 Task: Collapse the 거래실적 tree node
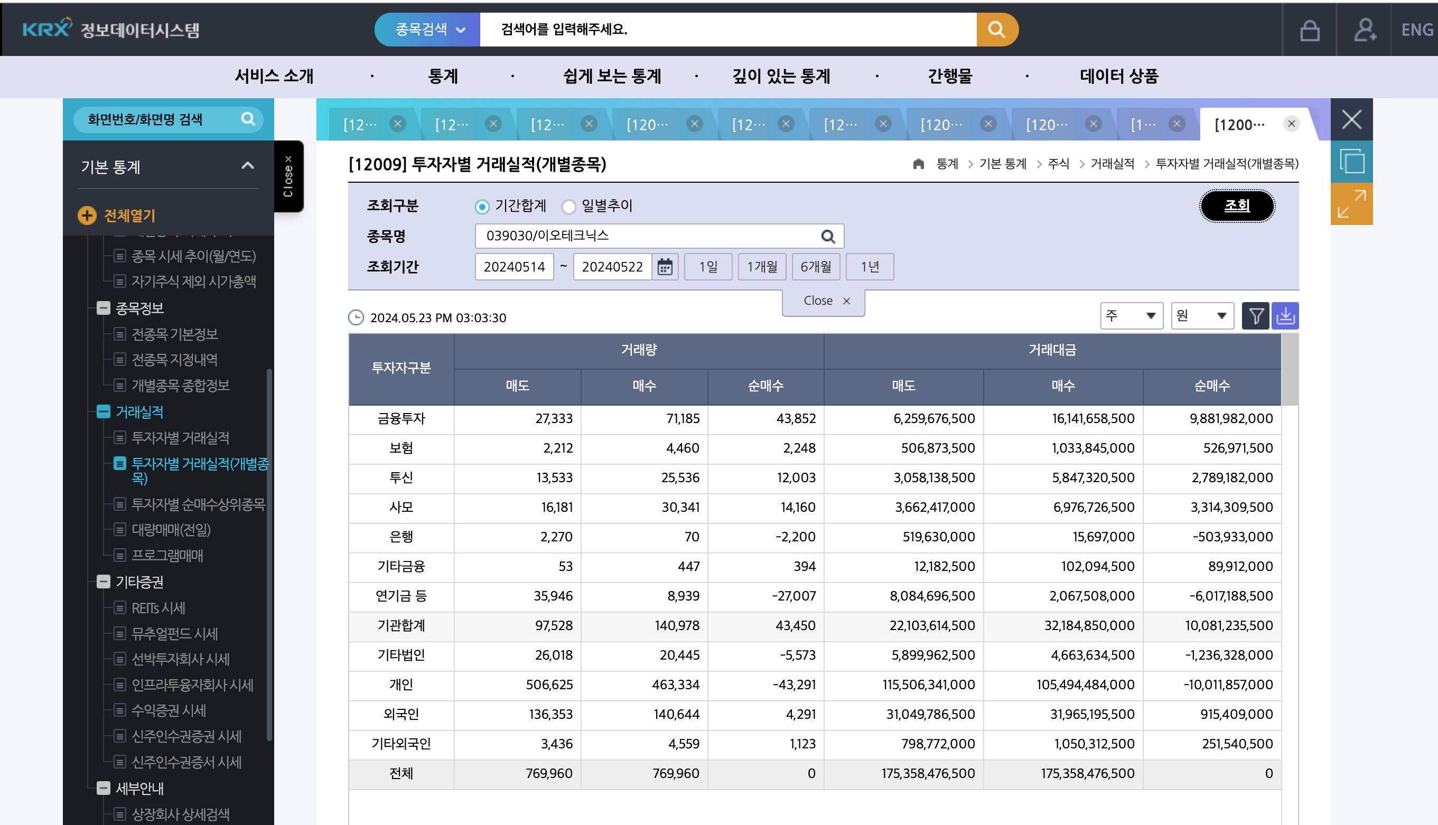(103, 412)
